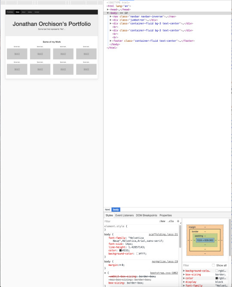Viewport: 232px width, 287px height.
Task: Expand computed display property
Action: (184, 282)
